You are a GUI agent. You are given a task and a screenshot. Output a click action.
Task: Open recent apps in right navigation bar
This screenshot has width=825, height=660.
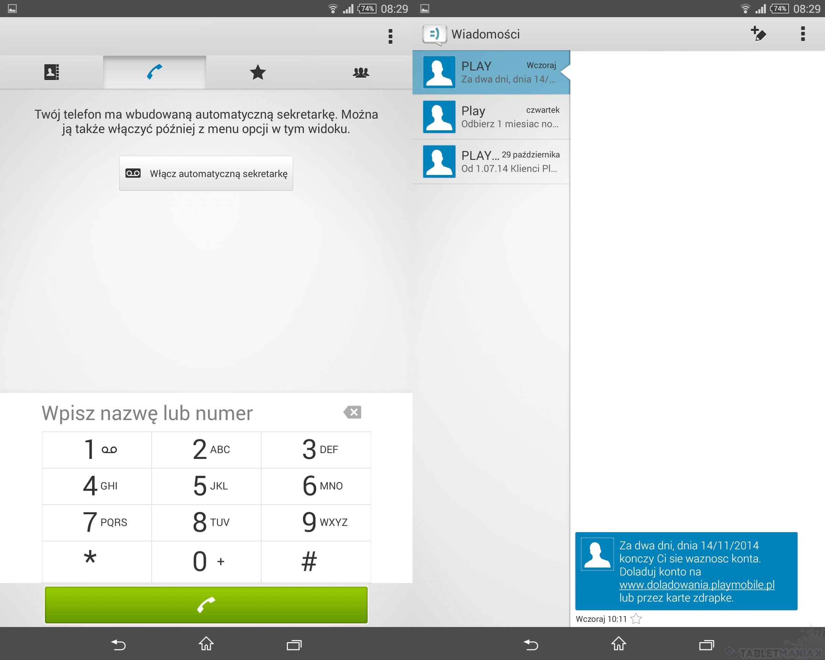click(x=706, y=645)
